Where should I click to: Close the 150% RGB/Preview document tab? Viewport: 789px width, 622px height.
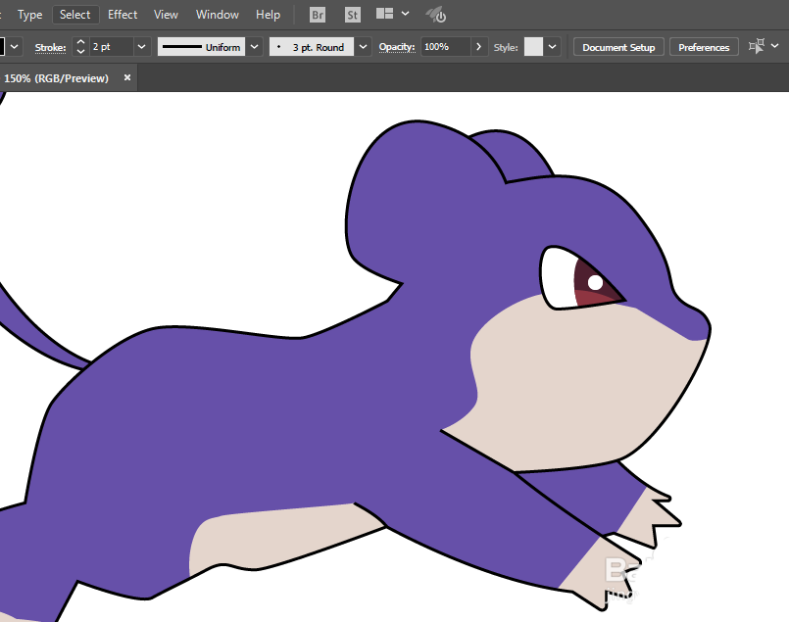(x=127, y=77)
